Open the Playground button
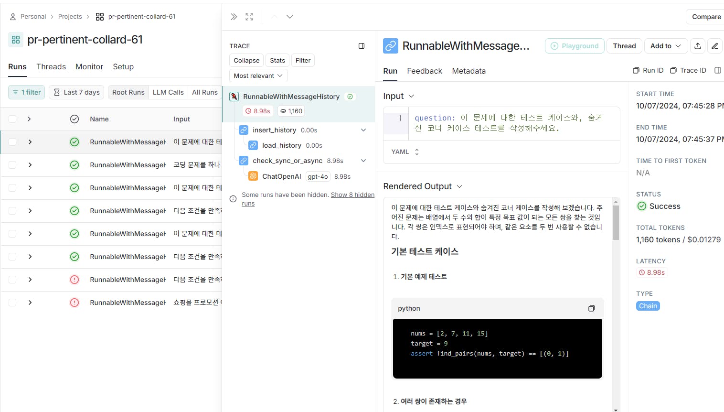 tap(575, 46)
